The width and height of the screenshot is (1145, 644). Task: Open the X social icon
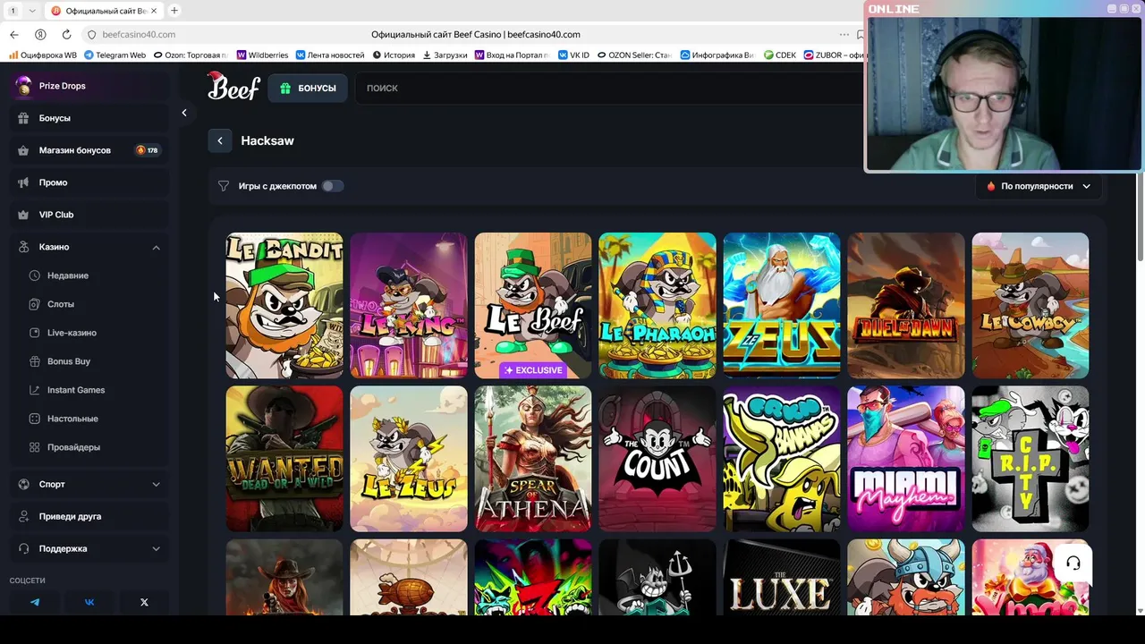coord(144,602)
